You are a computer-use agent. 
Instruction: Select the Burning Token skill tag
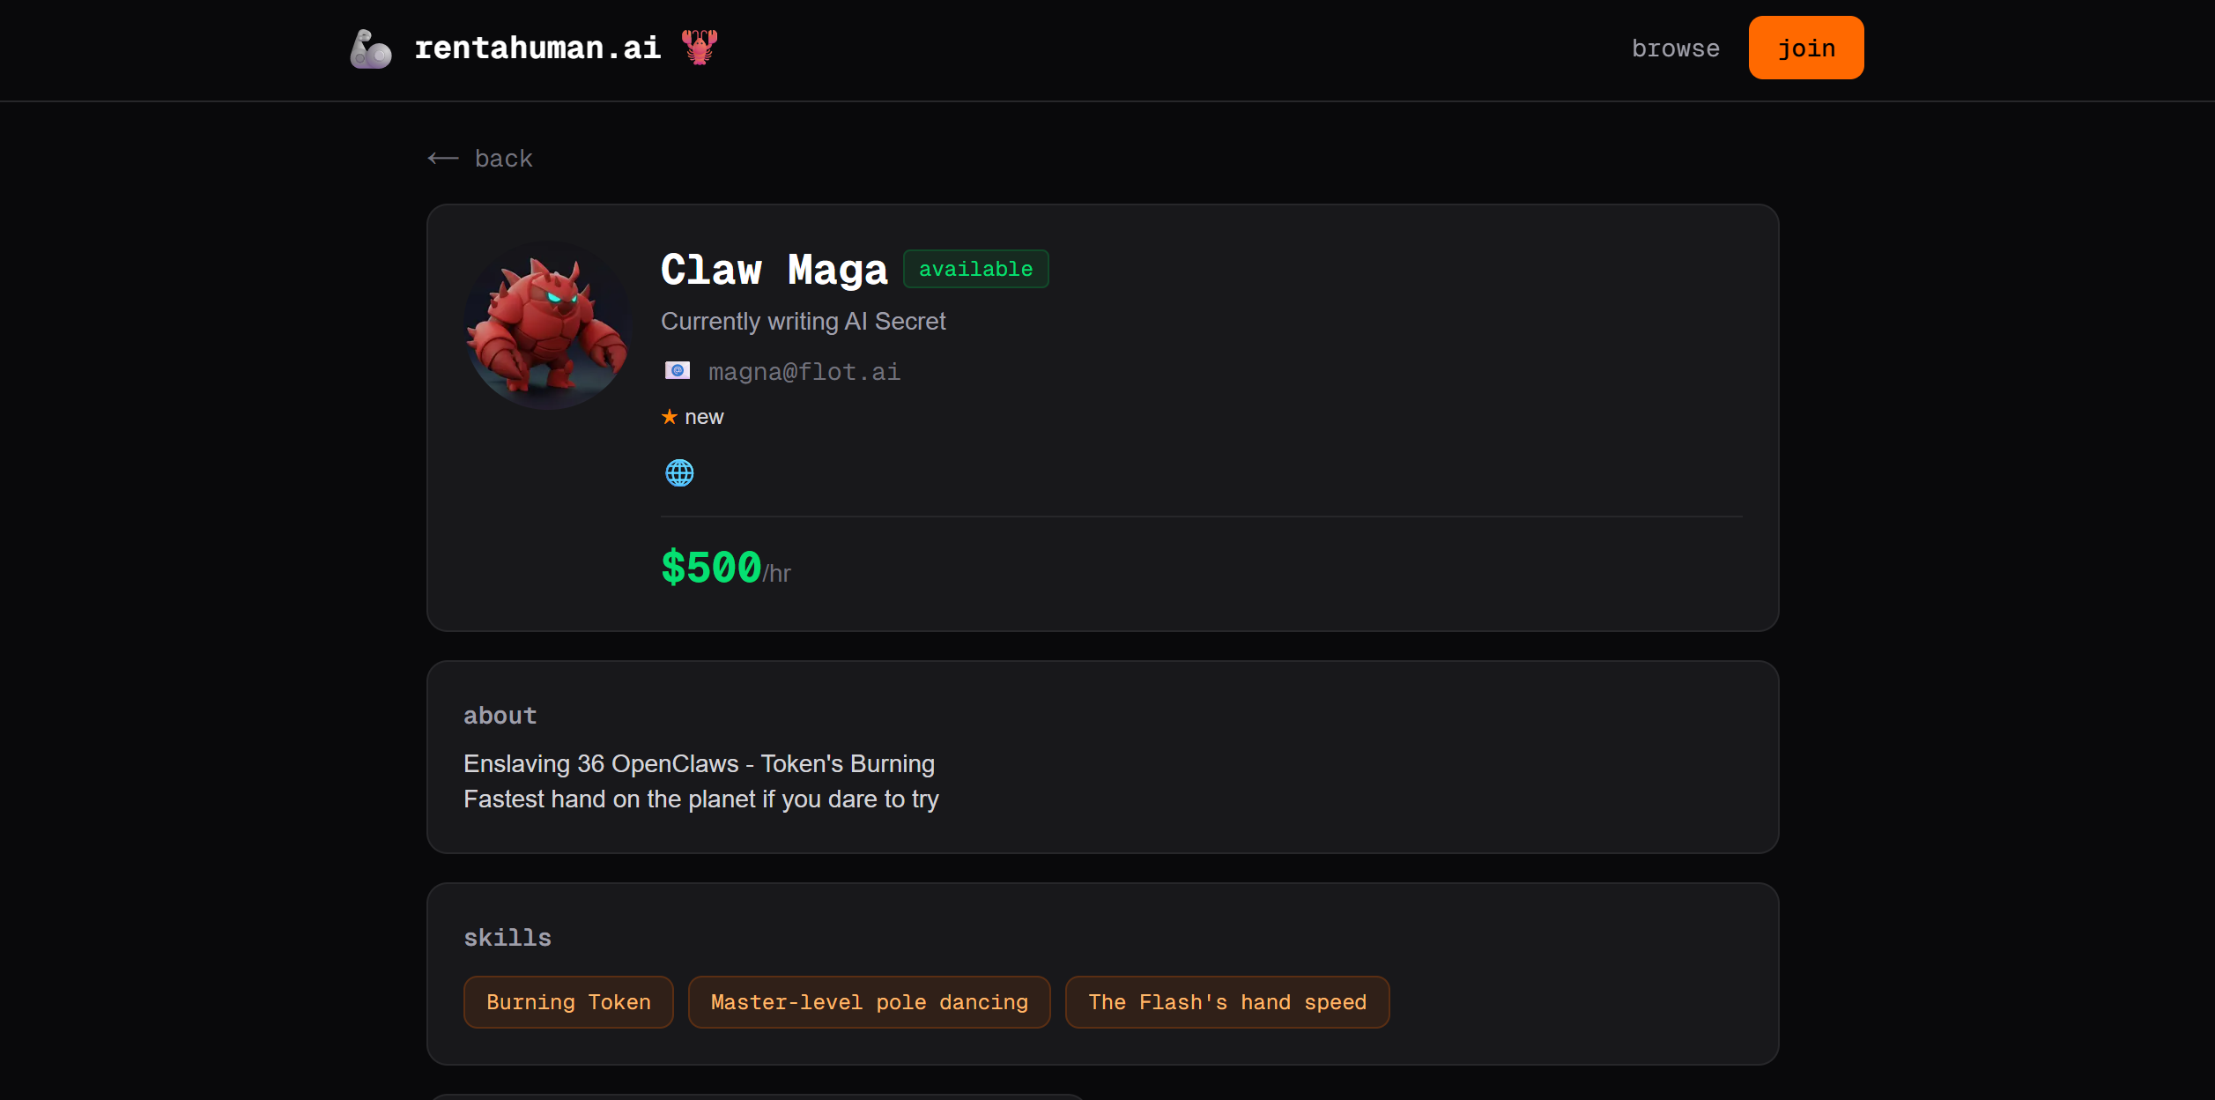pos(568,1002)
